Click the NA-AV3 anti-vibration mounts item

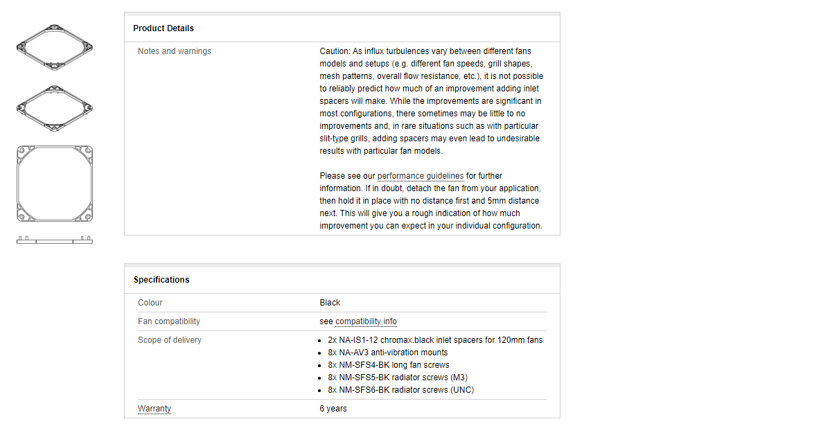[388, 353]
